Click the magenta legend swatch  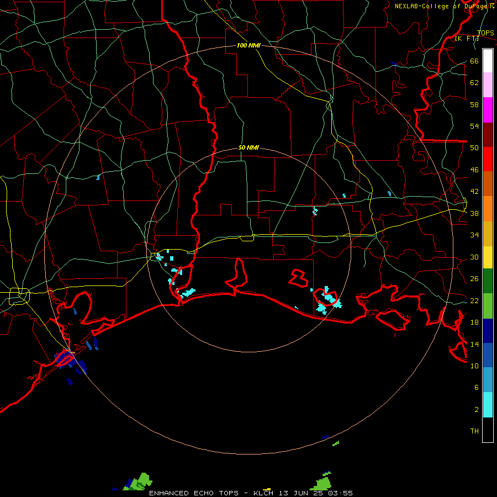[x=488, y=110]
